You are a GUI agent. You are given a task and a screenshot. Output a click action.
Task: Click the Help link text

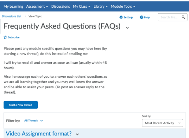click(x=147, y=17)
